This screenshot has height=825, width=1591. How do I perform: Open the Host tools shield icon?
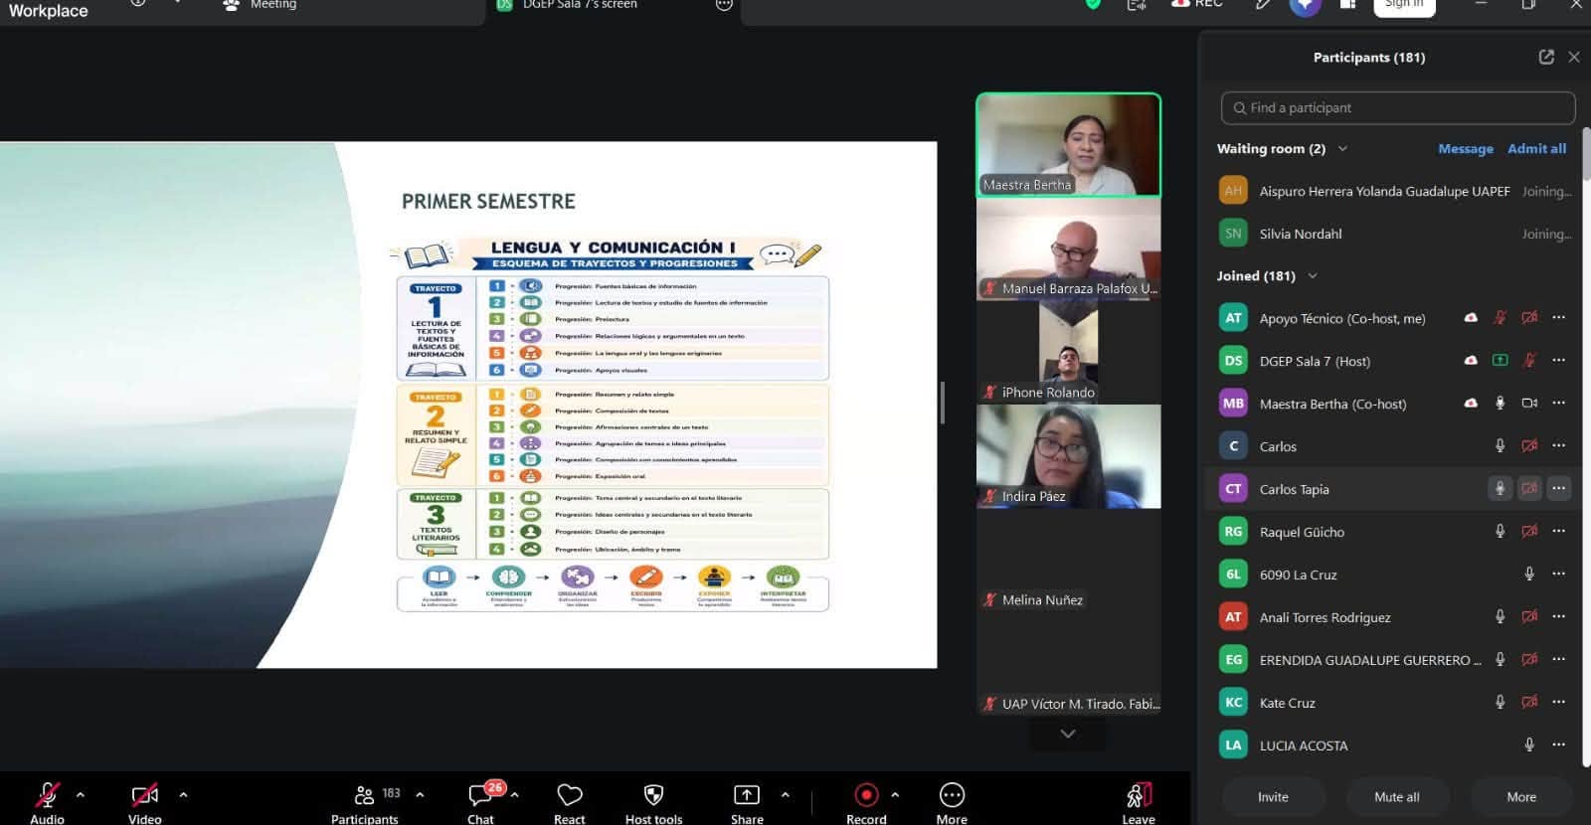(653, 794)
